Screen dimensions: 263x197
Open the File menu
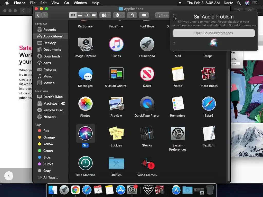point(33,3)
